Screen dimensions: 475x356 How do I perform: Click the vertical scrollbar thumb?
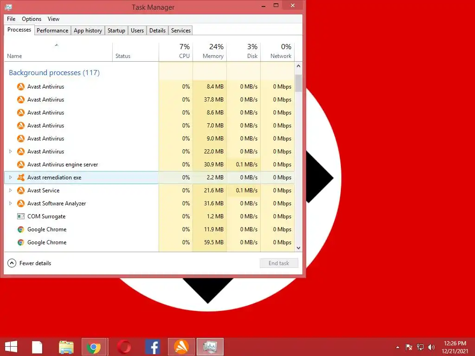click(x=298, y=83)
